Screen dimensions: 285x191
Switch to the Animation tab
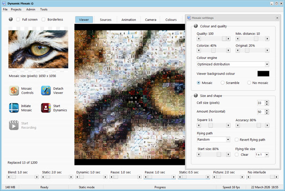point(128,20)
